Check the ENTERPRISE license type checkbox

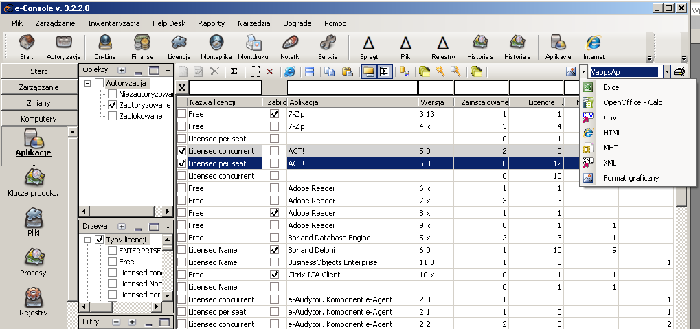pyautogui.click(x=113, y=251)
